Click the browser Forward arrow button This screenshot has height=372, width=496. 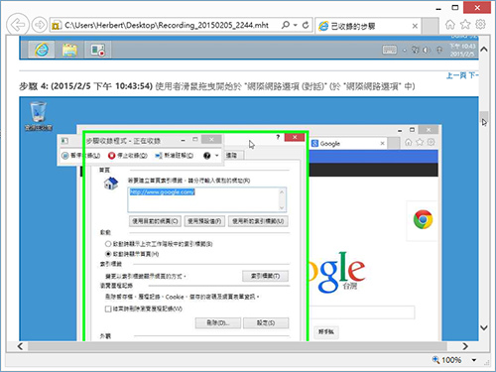(x=40, y=25)
